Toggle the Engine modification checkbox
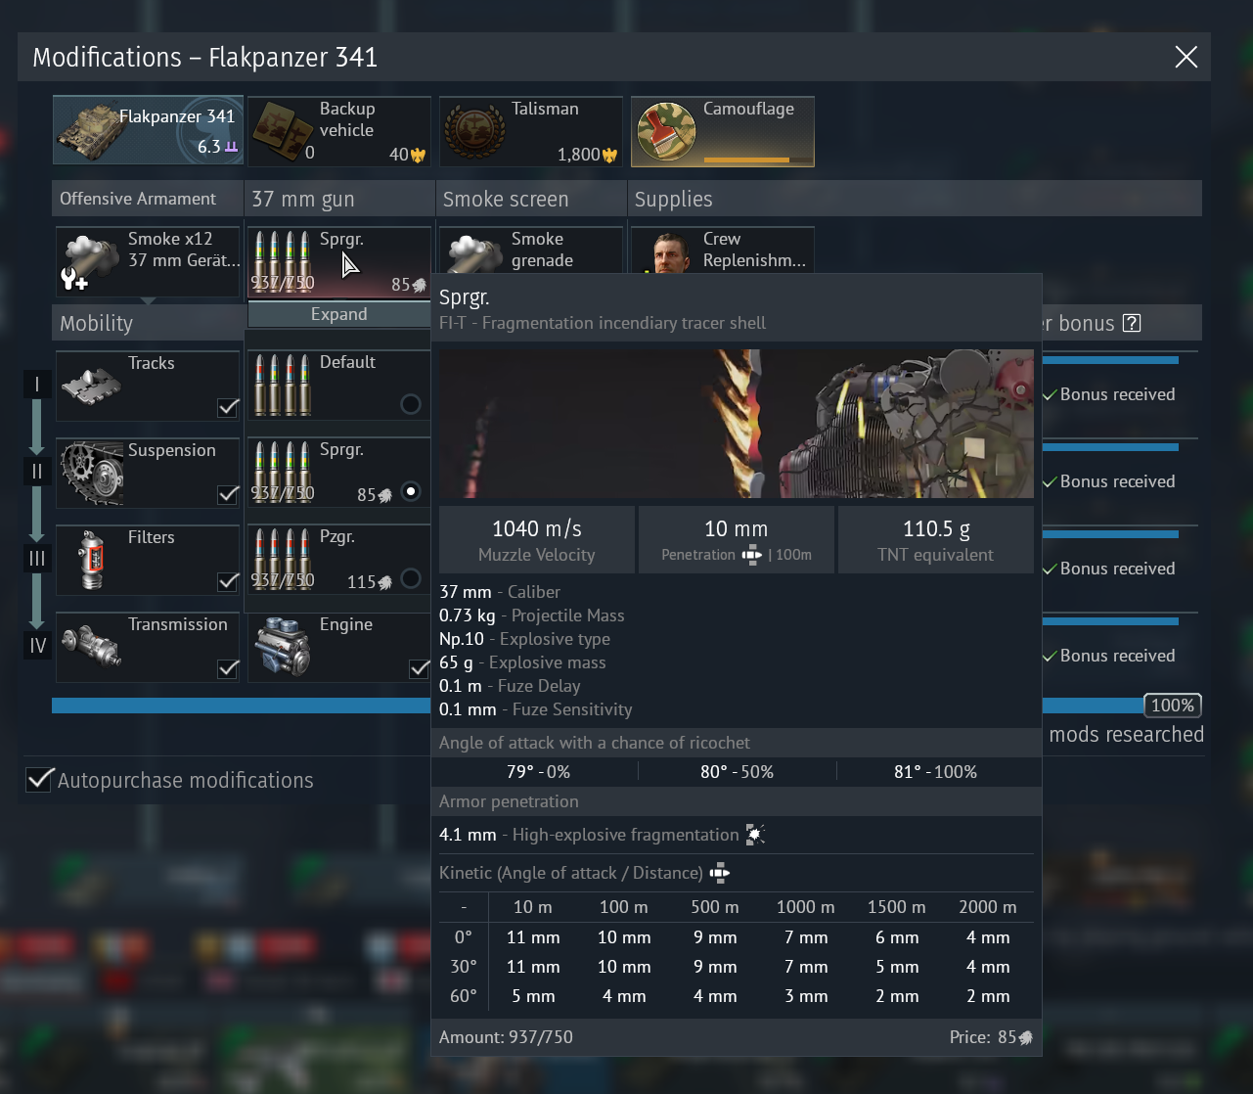The height and width of the screenshot is (1094, 1253). [x=420, y=668]
